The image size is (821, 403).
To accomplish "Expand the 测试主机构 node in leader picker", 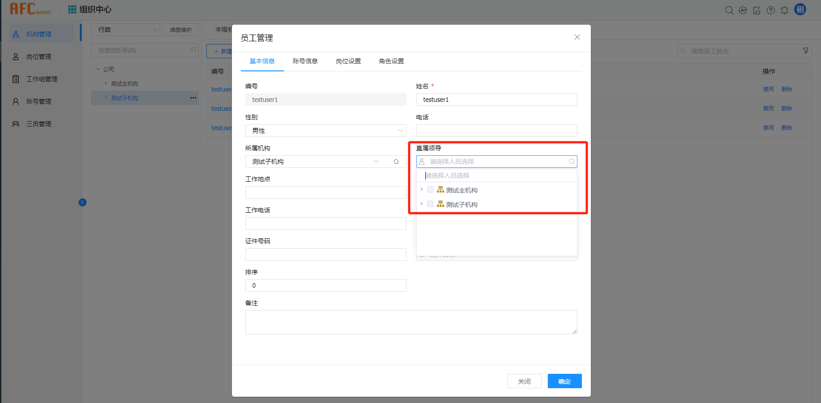I will tap(422, 190).
